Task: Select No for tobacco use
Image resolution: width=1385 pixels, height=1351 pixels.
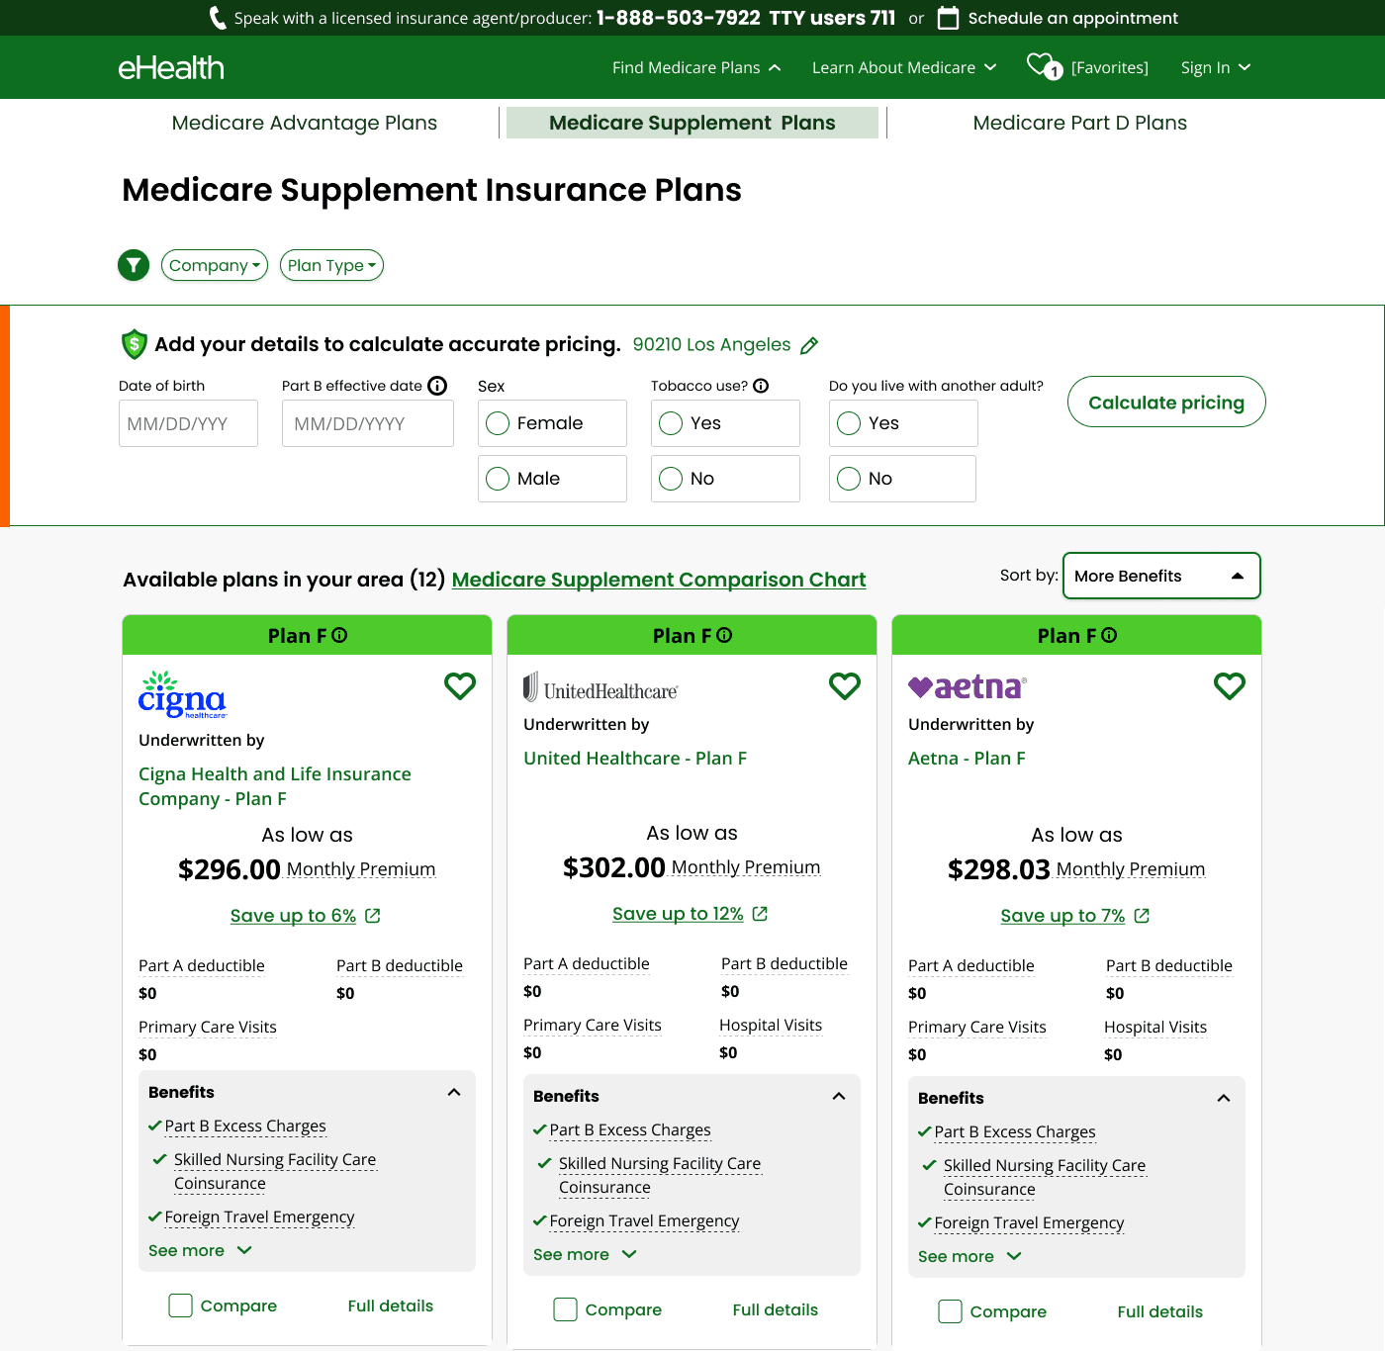Action: tap(725, 479)
